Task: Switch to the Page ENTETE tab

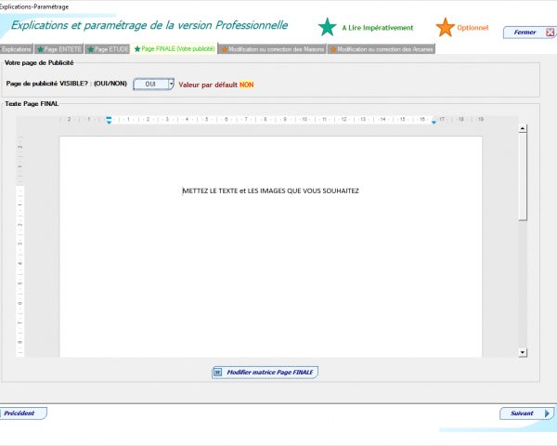Action: coord(59,49)
